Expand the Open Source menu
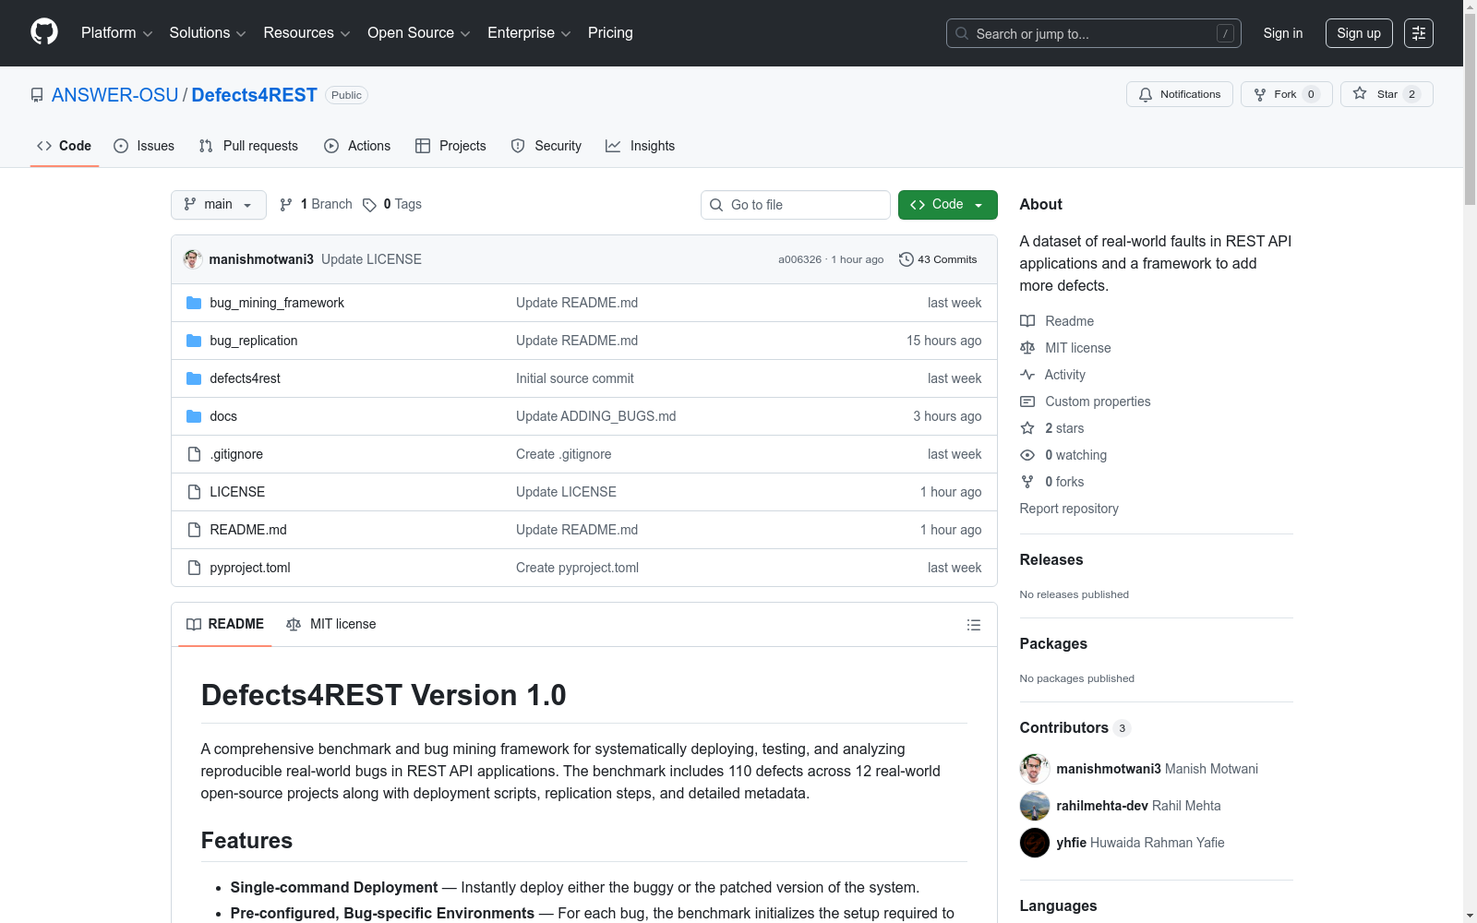This screenshot has width=1477, height=923. pos(419,33)
